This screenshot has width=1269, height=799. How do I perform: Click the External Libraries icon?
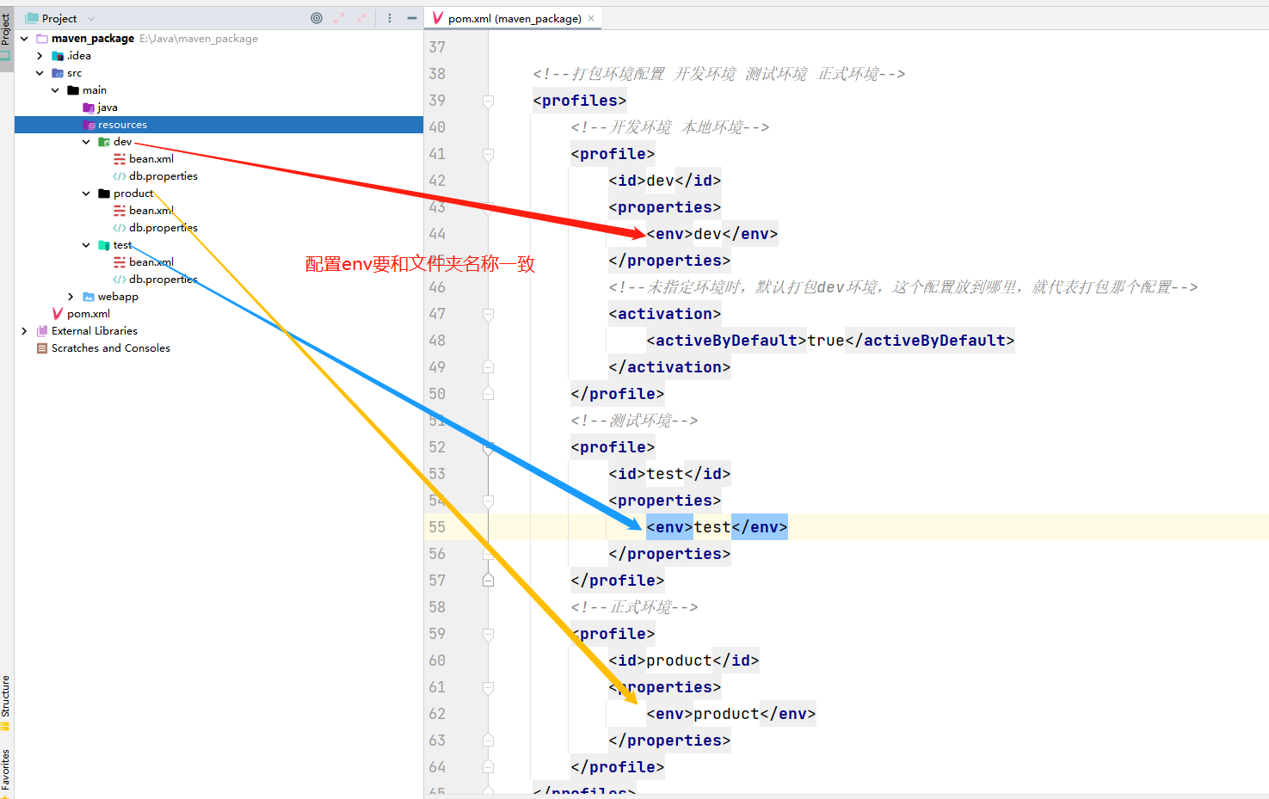point(42,331)
